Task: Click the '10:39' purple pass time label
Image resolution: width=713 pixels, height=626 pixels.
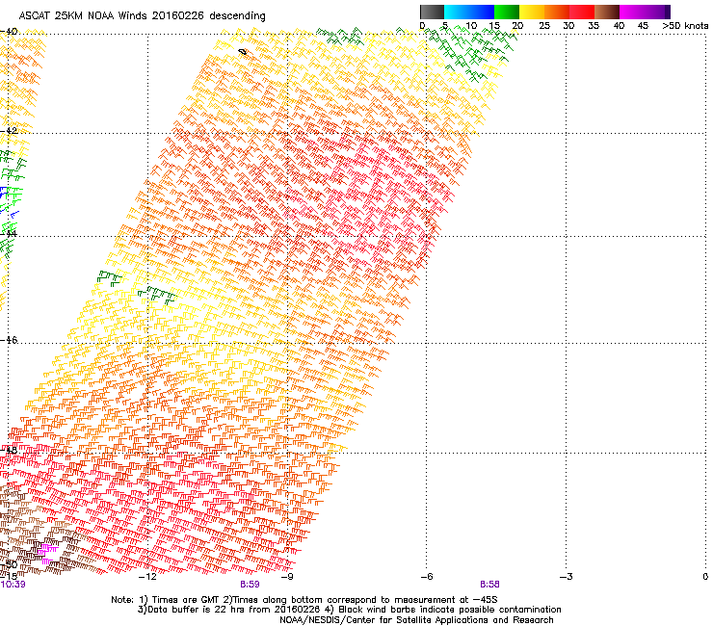Action: 13,585
